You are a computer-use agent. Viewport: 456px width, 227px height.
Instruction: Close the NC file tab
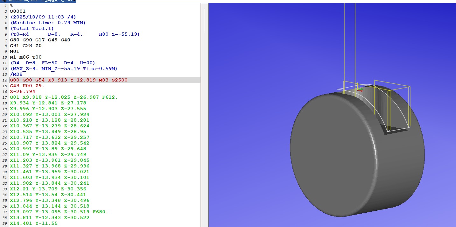pyautogui.click(x=74, y=1)
